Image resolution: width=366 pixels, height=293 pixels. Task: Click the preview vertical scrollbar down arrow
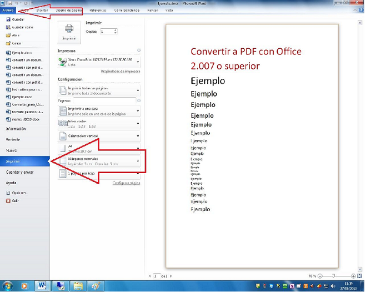pos(360,270)
